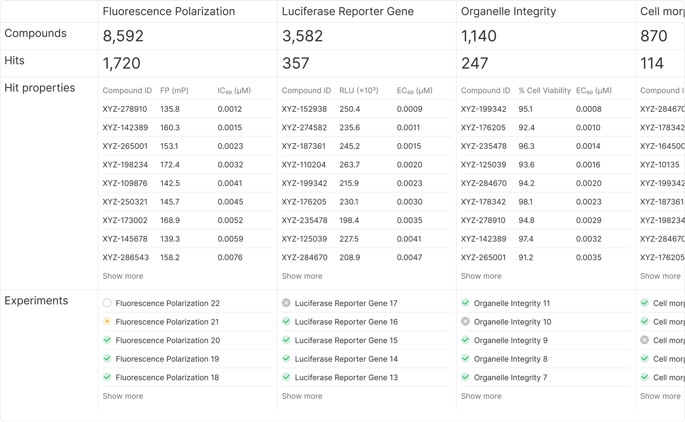Click the Luciferase EC50 (µM) column header
Screen dimensions: 685x422
[x=414, y=91]
